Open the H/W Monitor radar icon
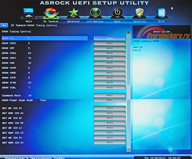Screen dimensions: 192x159 click(x=95, y=13)
